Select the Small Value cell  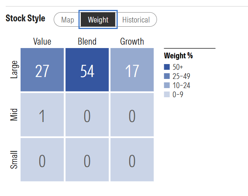[42, 160]
